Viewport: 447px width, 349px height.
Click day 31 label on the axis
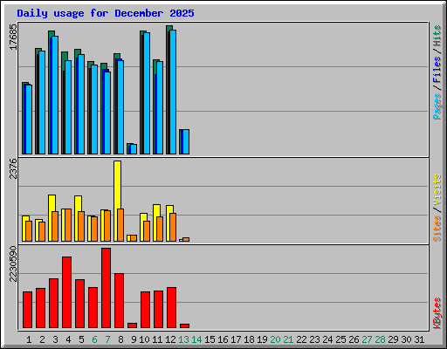click(x=419, y=339)
